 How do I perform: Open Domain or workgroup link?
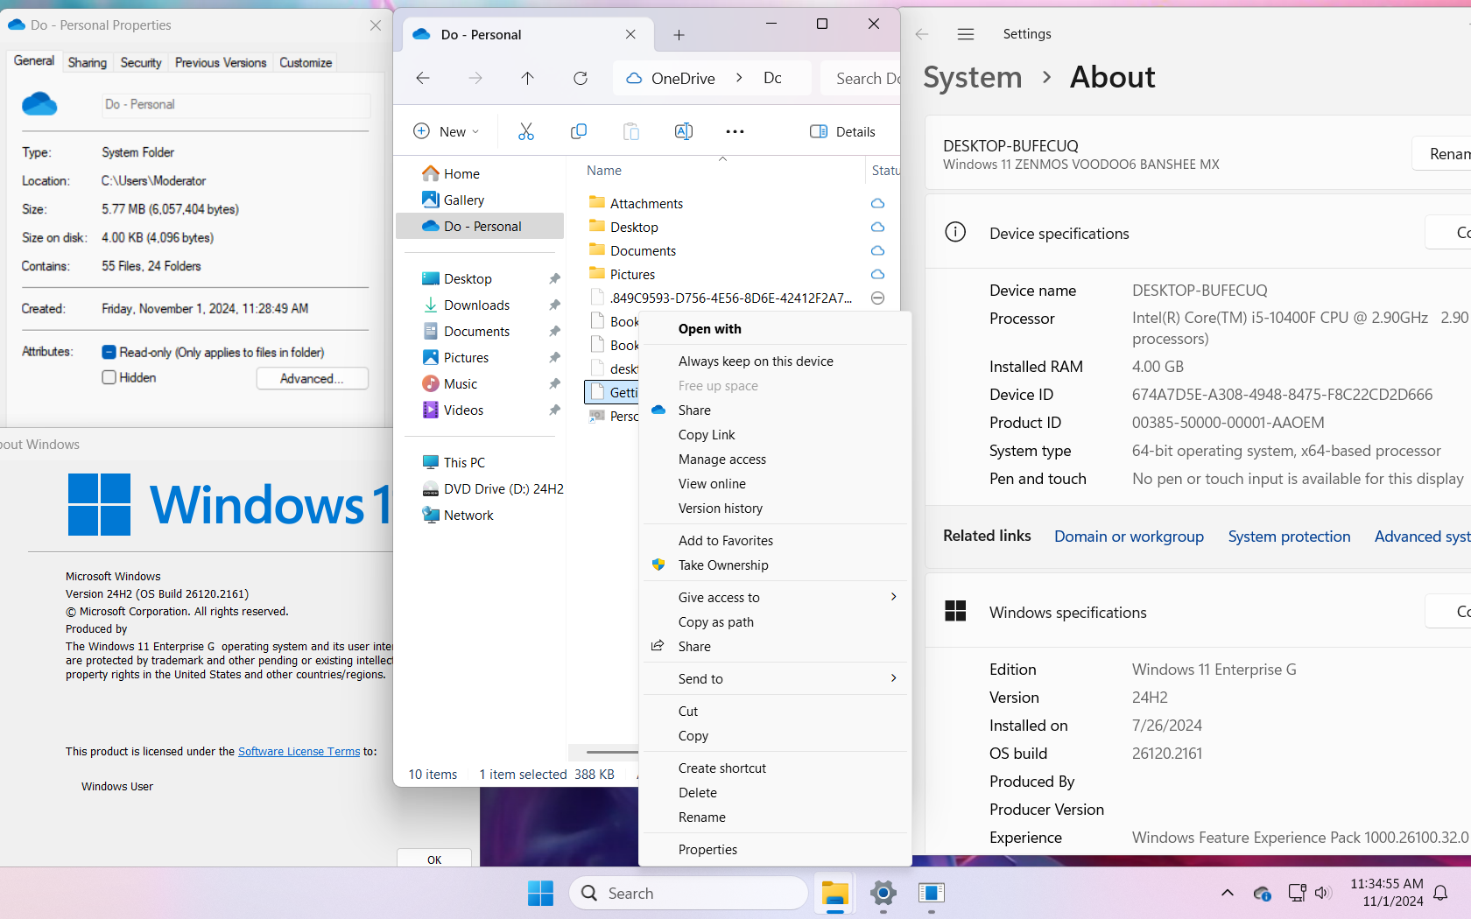click(1129, 536)
